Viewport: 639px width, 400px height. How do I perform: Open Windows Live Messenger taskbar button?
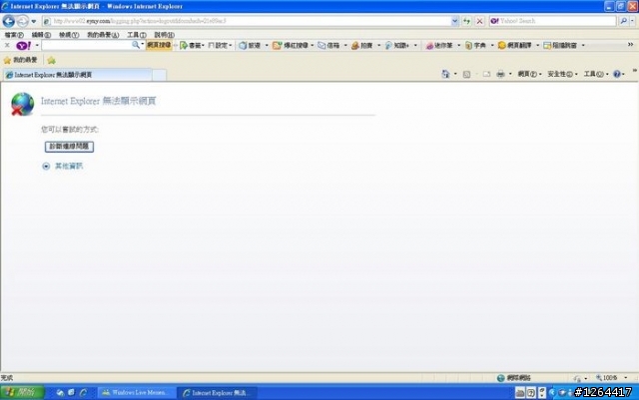[x=136, y=393]
